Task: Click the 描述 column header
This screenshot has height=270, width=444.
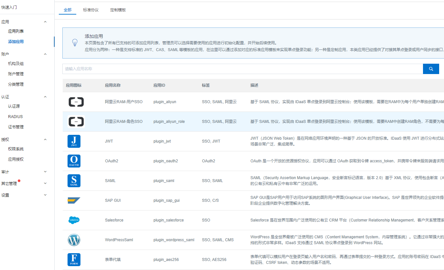Action: pos(254,85)
